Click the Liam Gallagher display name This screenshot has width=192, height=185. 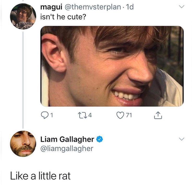coord(67,139)
